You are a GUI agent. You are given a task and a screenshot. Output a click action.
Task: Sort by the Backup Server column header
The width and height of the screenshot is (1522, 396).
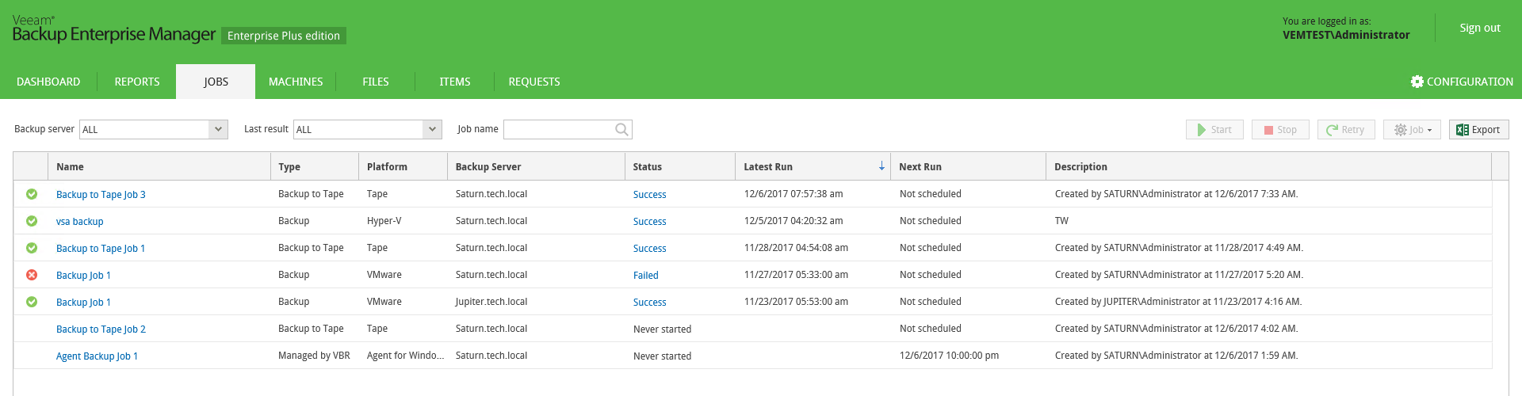tap(536, 166)
